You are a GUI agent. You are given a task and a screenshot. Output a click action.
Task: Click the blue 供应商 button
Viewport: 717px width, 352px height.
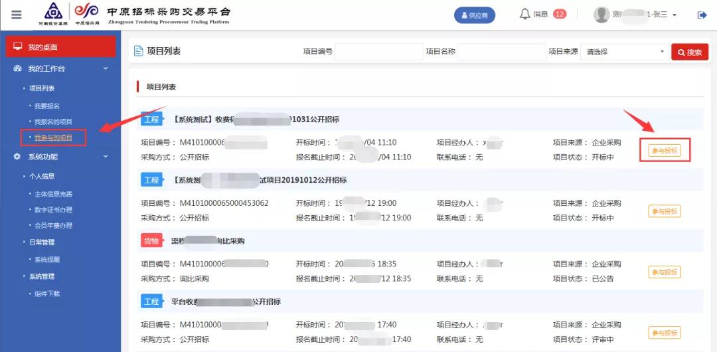[x=474, y=15]
